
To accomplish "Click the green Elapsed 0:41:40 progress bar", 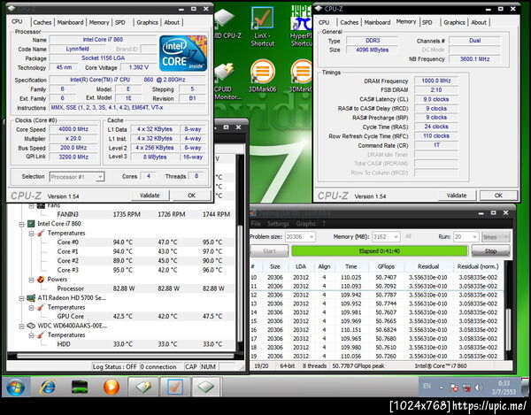I will (380, 250).
